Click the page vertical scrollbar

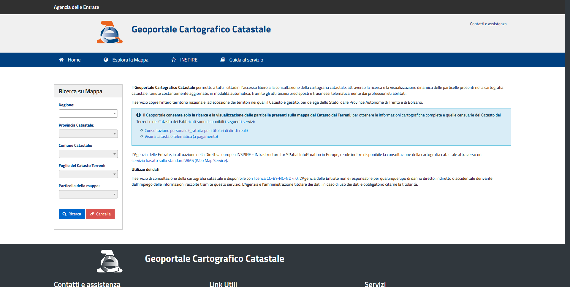click(x=567, y=143)
